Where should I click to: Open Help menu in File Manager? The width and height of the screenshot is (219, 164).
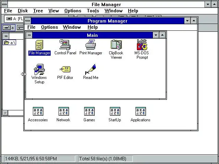(133, 11)
